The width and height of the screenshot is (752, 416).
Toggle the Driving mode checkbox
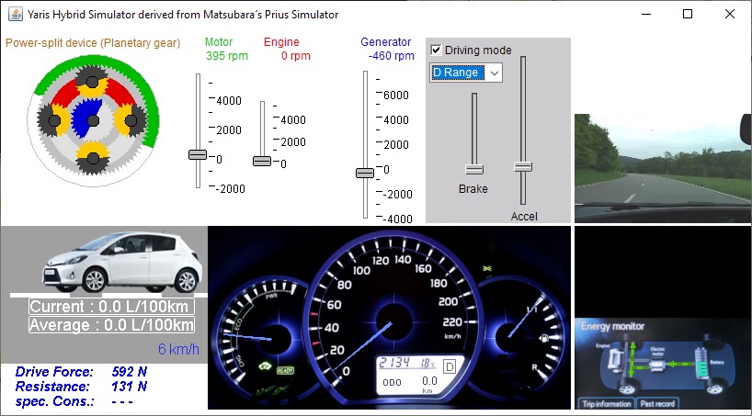coord(436,50)
